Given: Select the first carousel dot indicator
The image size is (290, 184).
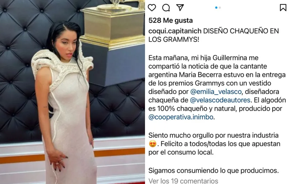Looking at the screenshot, I should click(216, 8).
